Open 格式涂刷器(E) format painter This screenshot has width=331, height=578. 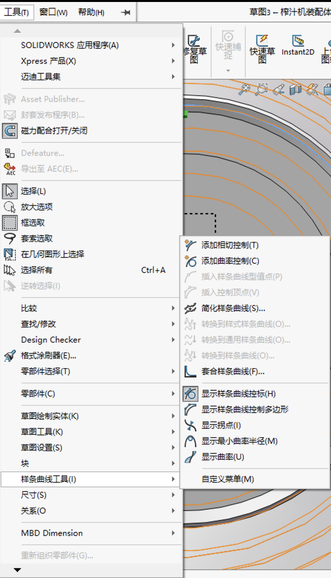pos(91,355)
